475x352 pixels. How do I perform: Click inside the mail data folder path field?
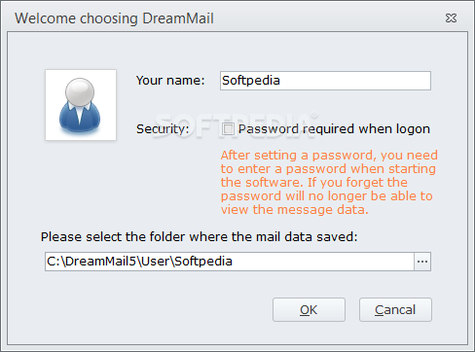(x=230, y=262)
